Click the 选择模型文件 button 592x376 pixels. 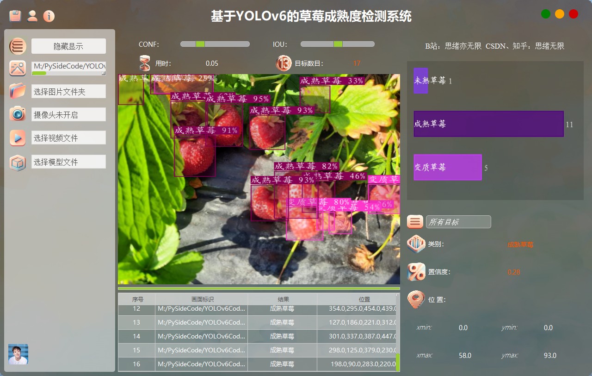pyautogui.click(x=68, y=162)
